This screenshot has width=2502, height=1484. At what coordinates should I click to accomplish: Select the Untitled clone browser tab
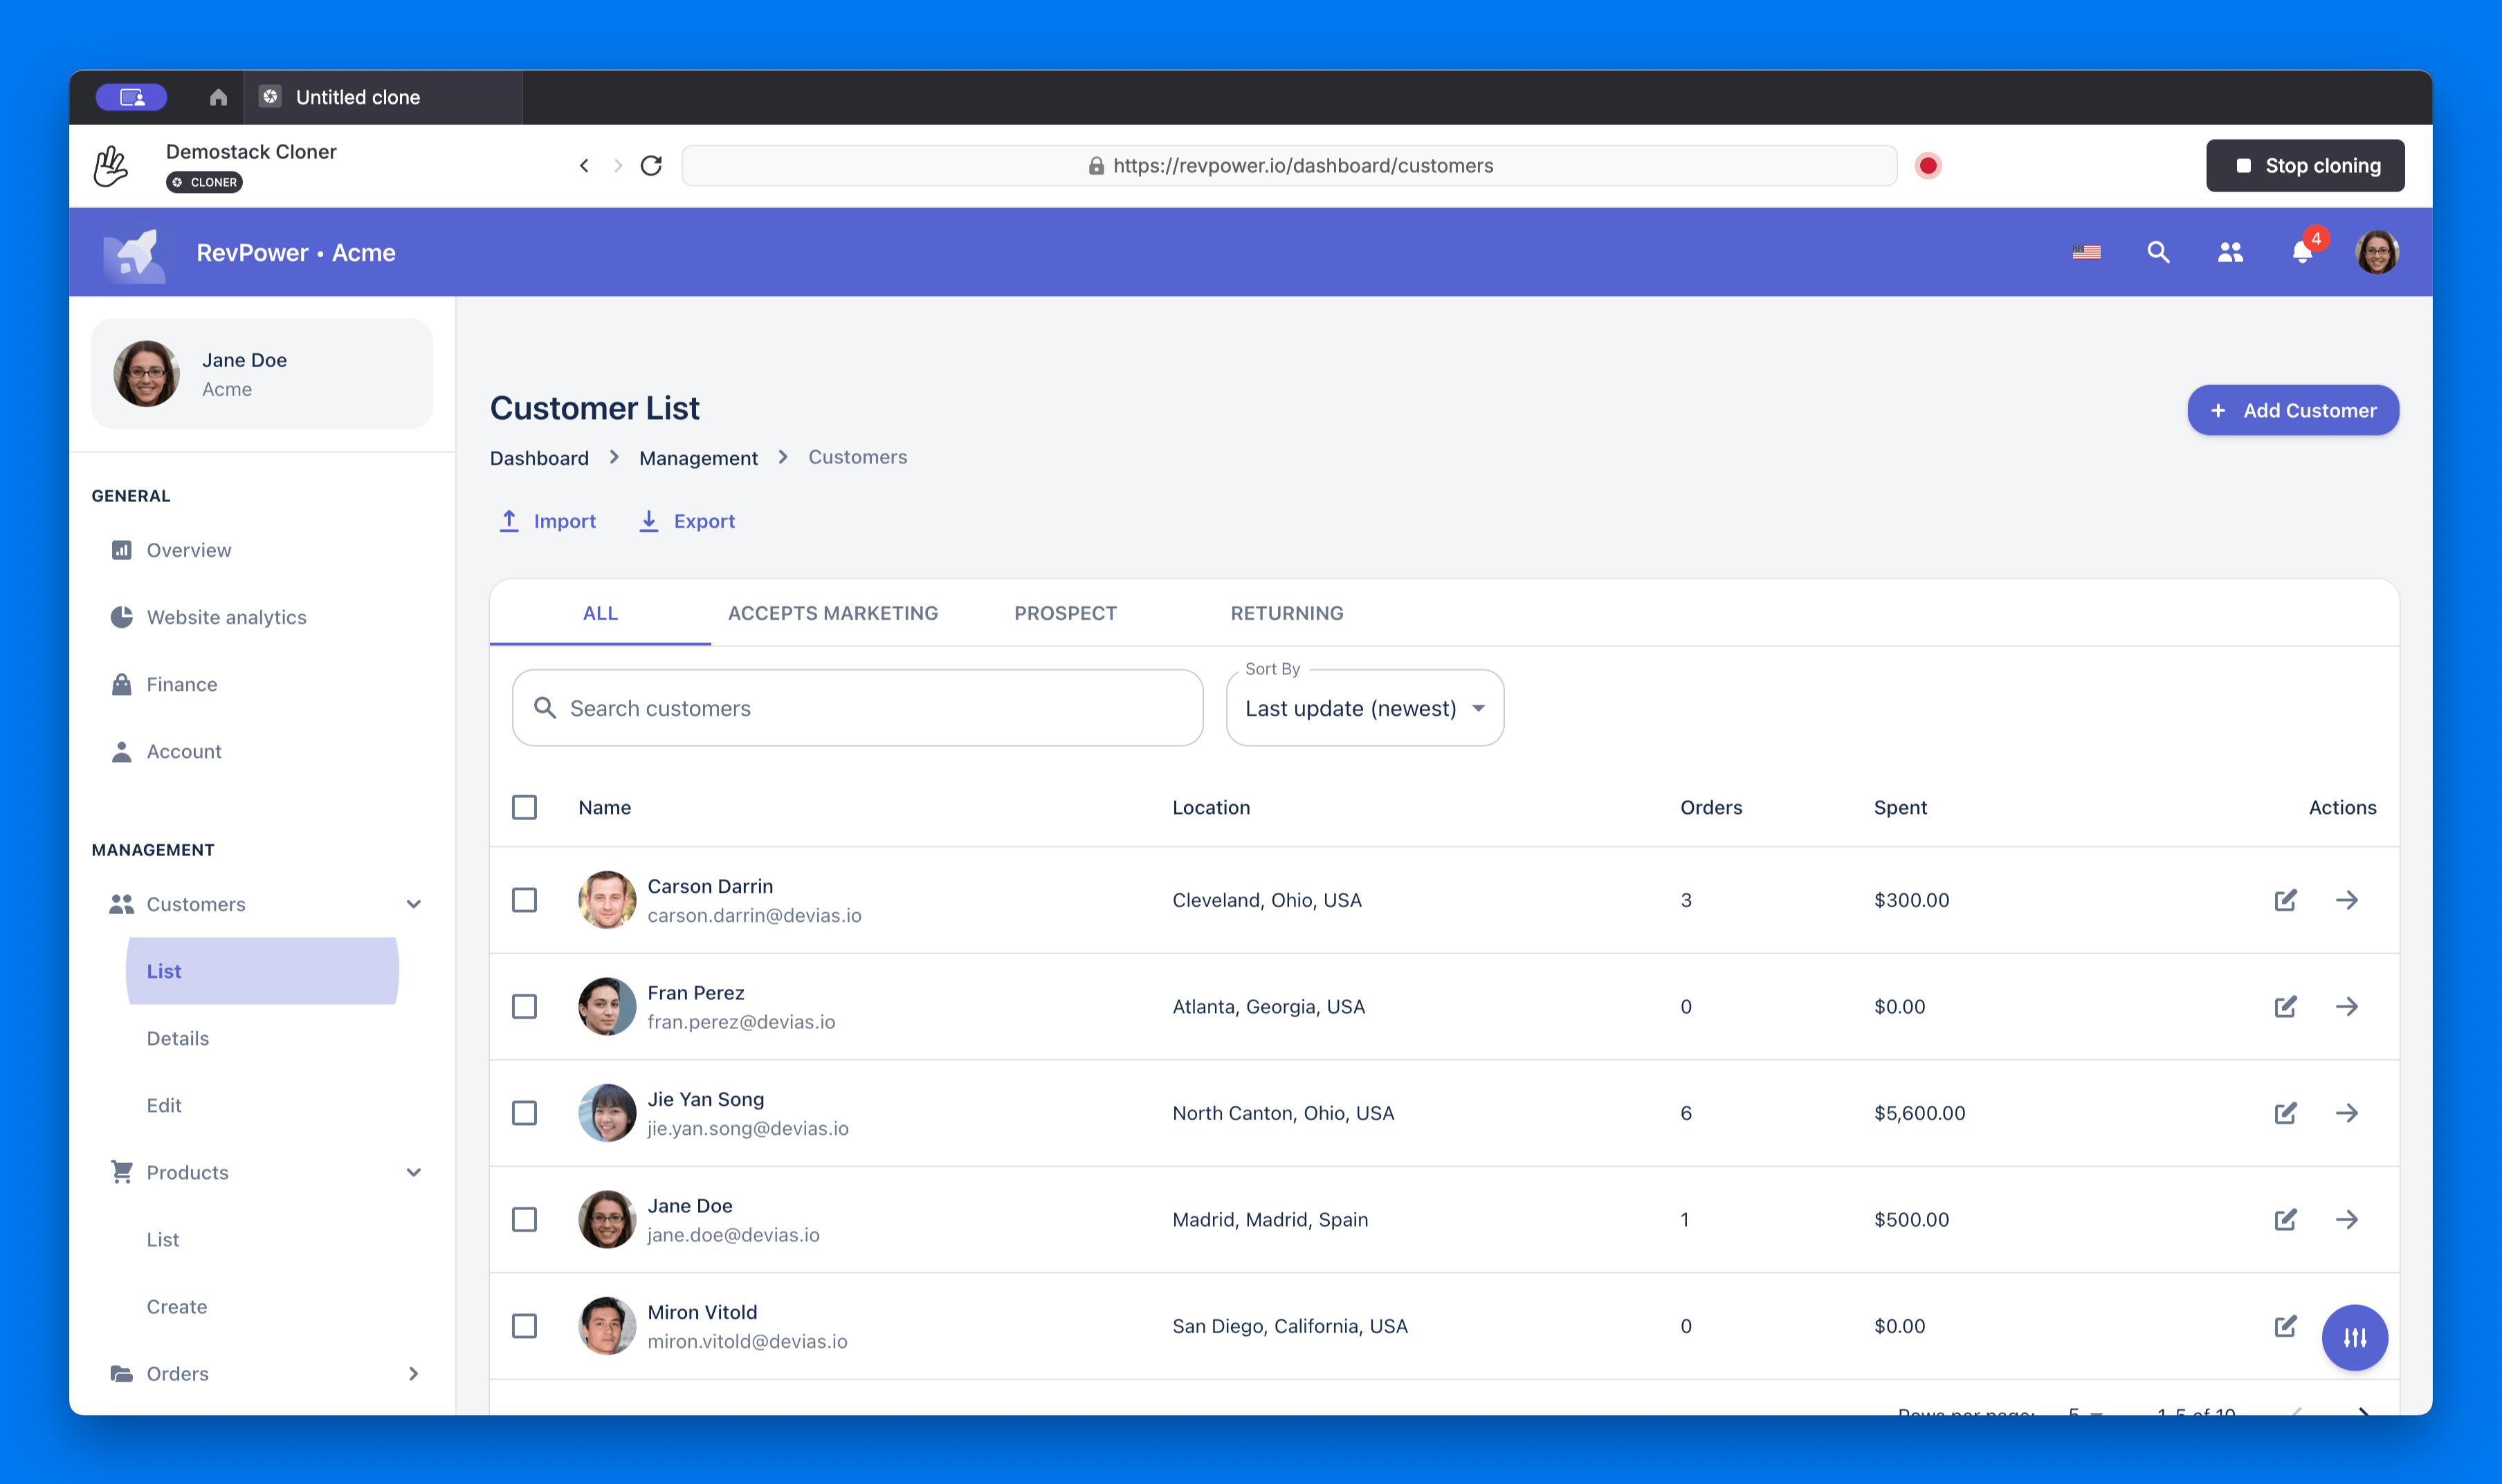[383, 97]
